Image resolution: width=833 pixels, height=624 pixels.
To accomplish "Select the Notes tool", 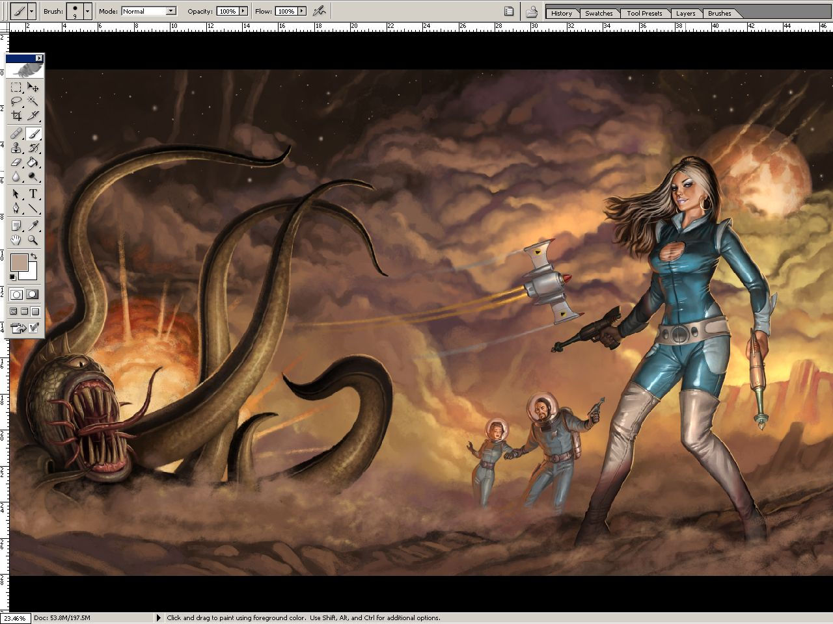I will (x=16, y=226).
